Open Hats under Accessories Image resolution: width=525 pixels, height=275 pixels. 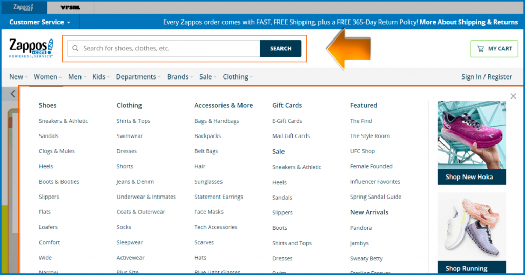click(200, 258)
